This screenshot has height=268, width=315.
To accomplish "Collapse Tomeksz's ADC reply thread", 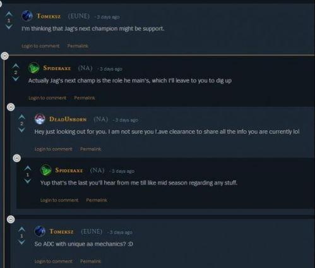I will (11, 219).
